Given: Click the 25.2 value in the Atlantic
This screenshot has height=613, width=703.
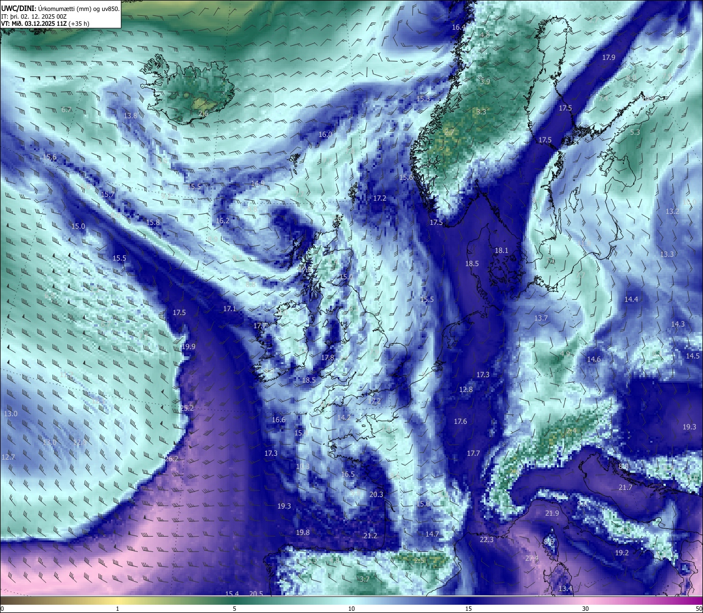Looking at the screenshot, I should pyautogui.click(x=187, y=408).
